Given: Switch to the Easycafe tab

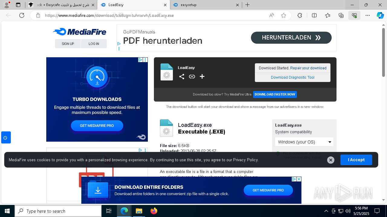Looking at the screenshot, I should click(61, 5).
